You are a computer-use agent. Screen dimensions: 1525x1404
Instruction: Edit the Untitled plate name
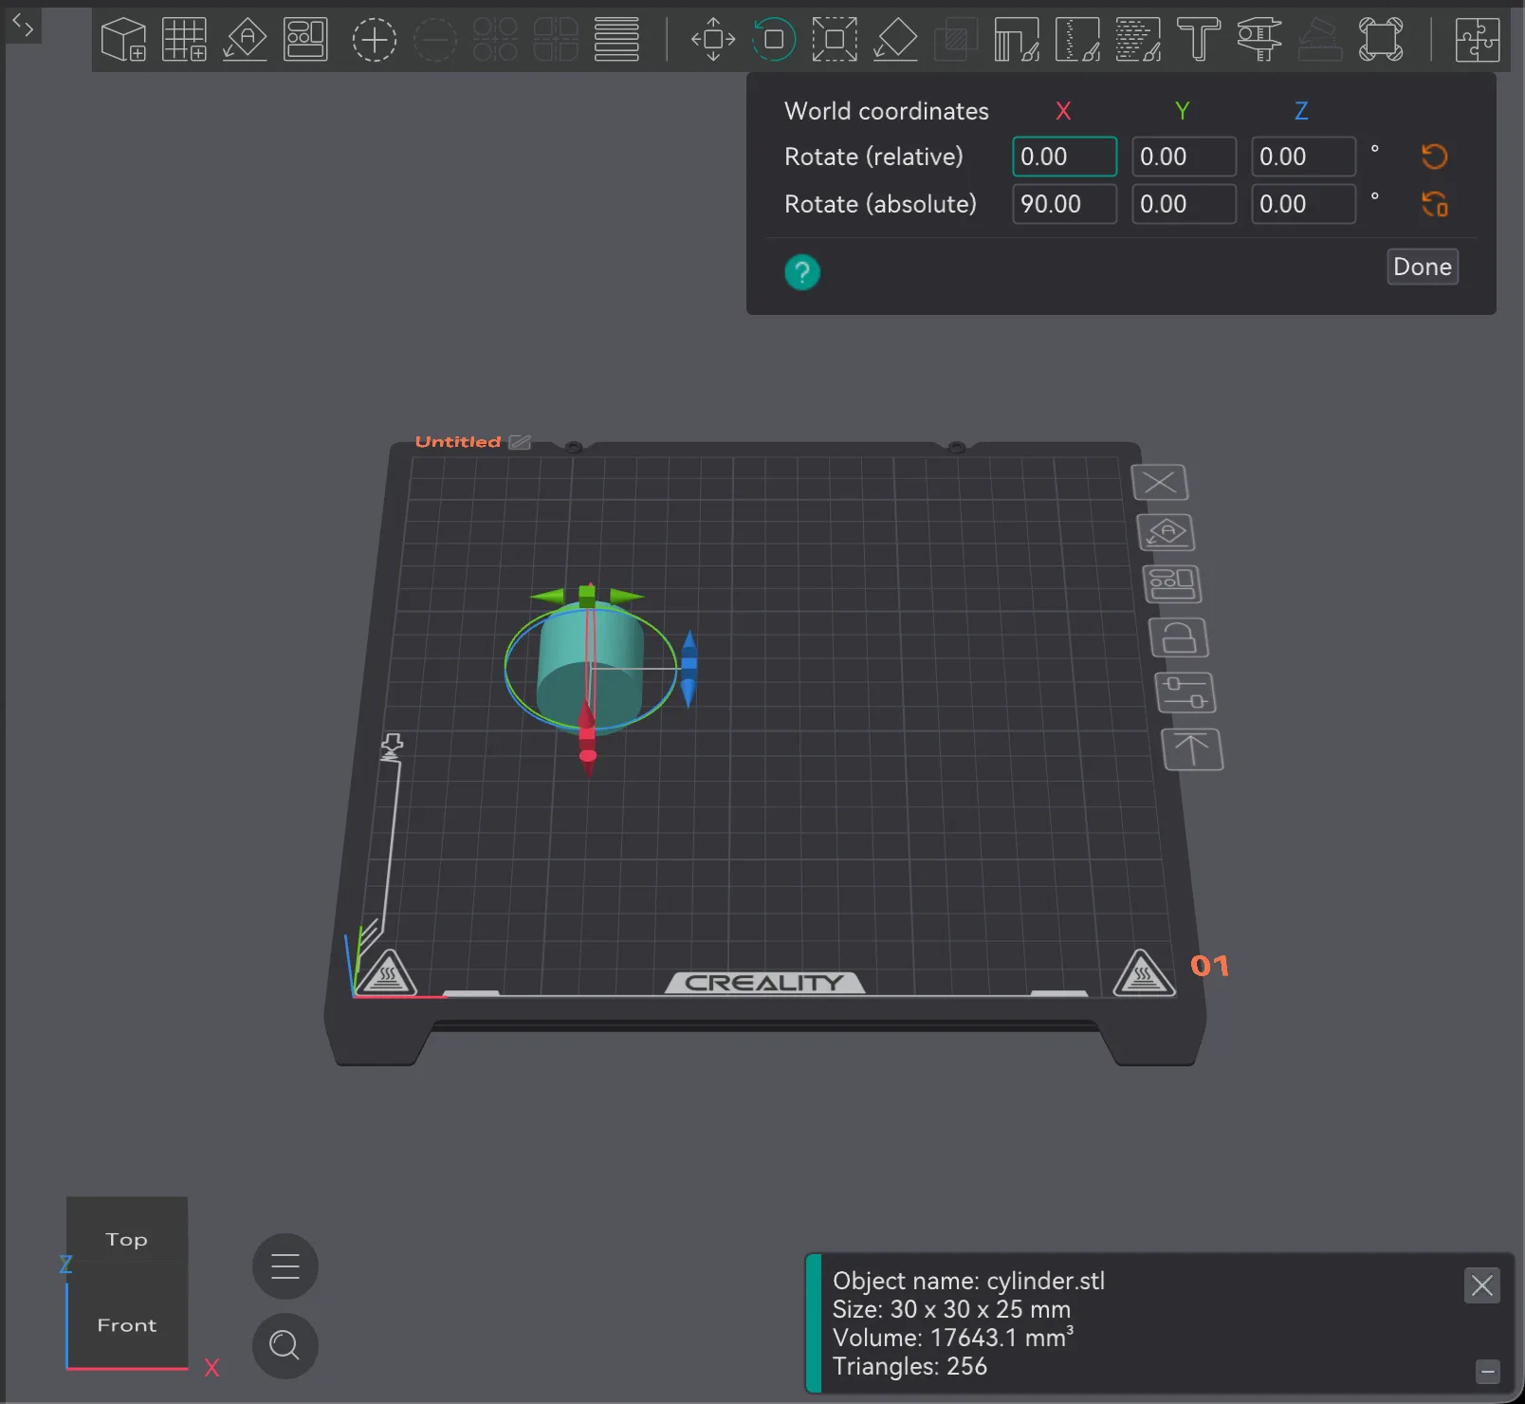click(520, 442)
